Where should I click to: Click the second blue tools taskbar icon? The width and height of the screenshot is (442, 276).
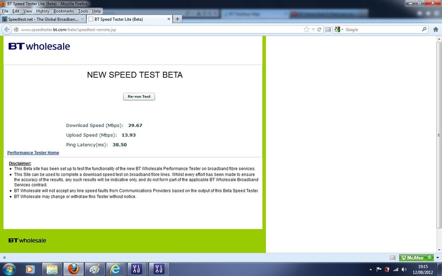click(x=159, y=269)
